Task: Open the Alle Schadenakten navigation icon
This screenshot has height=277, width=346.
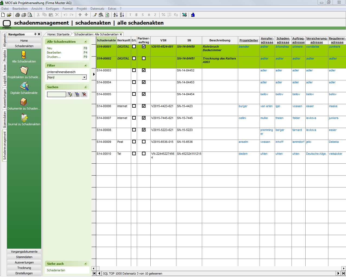Action: 24,57
